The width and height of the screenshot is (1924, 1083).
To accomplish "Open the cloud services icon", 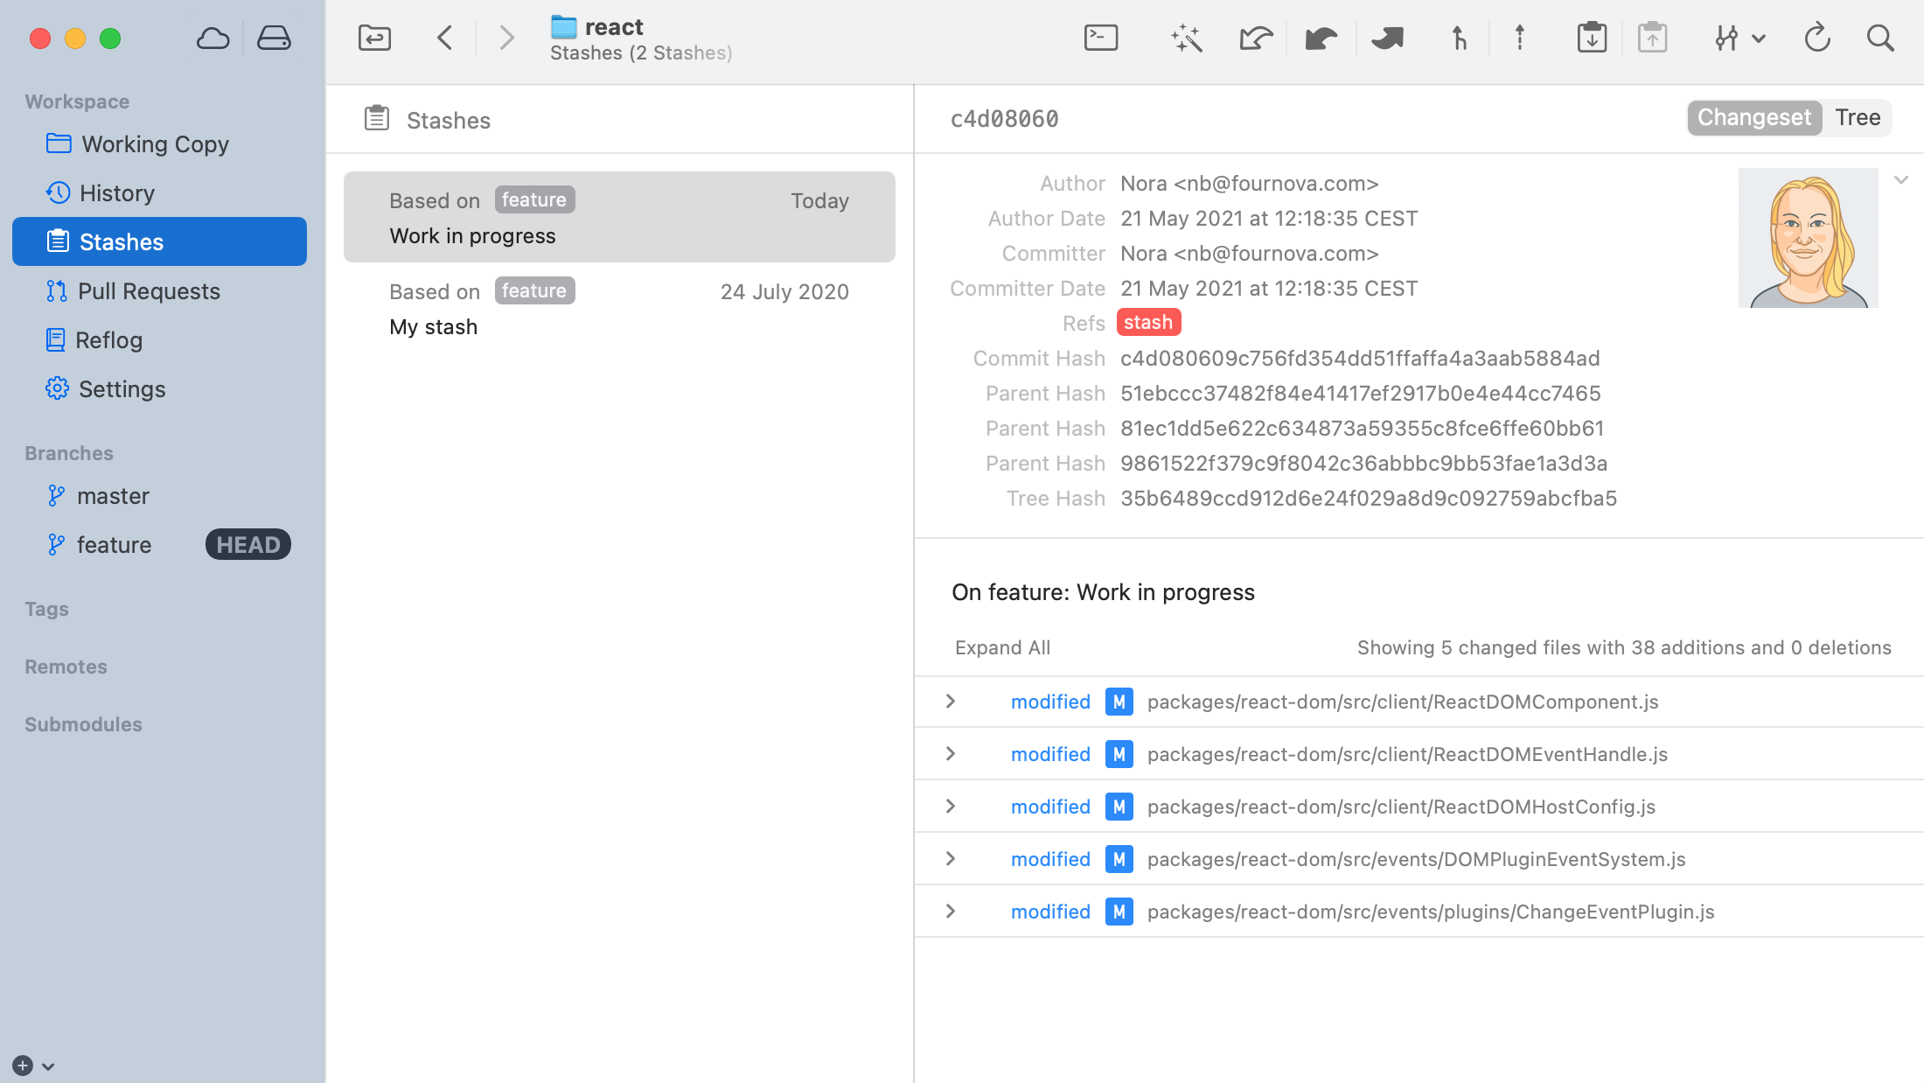I will point(213,38).
